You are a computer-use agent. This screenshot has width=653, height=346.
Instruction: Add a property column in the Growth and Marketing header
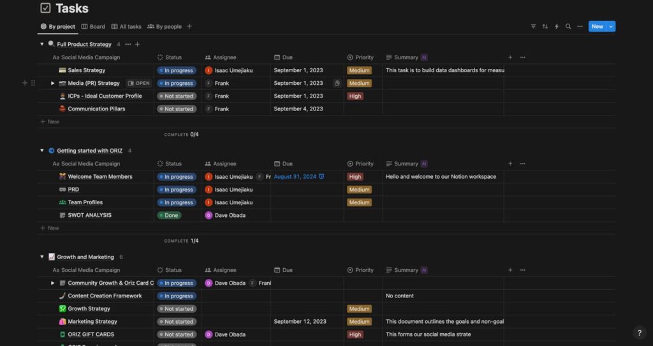pyautogui.click(x=510, y=269)
